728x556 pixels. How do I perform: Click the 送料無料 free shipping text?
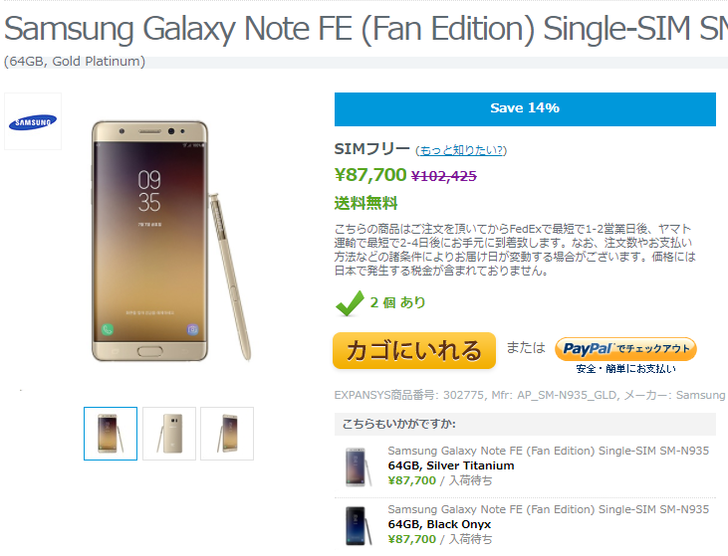365,203
